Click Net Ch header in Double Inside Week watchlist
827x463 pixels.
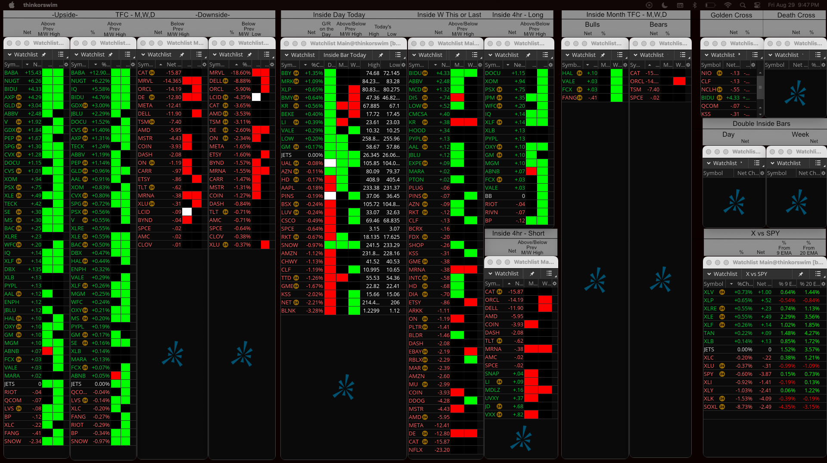pos(808,173)
